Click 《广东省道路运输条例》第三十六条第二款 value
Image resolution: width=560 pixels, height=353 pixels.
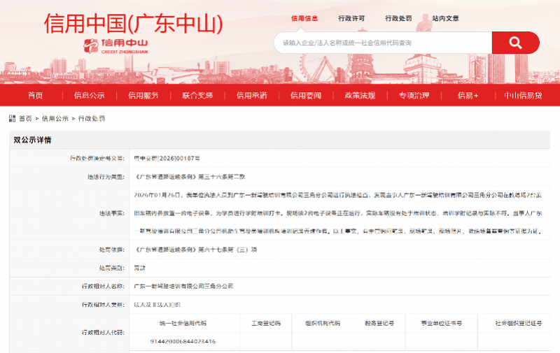point(190,176)
